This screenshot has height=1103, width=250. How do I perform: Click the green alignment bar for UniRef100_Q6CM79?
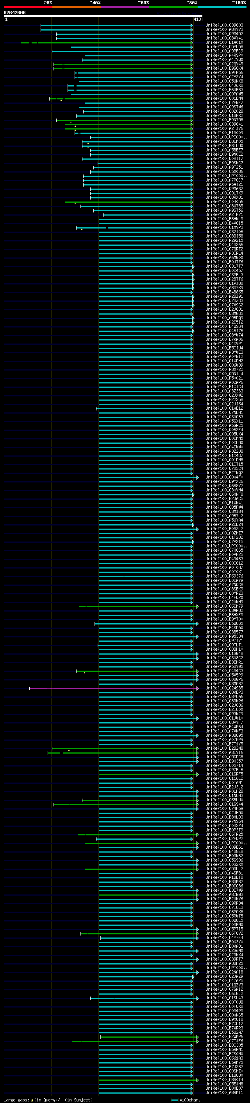click(139, 606)
